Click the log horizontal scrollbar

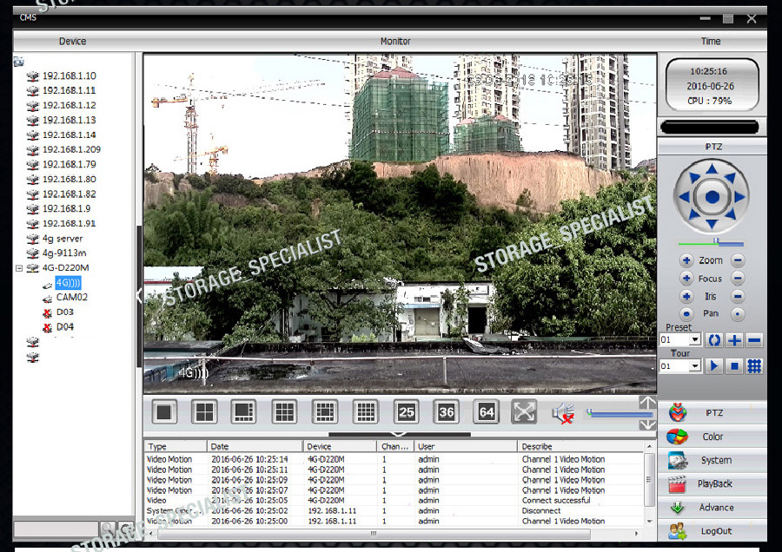374,534
